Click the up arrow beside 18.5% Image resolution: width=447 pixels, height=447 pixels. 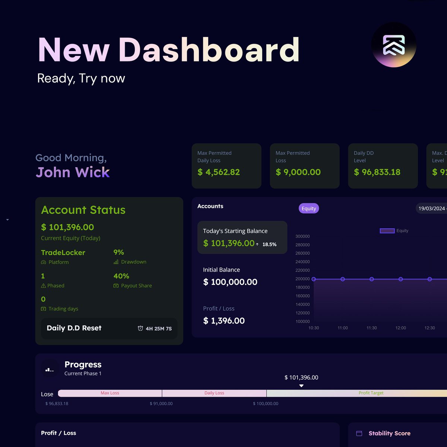(x=257, y=244)
